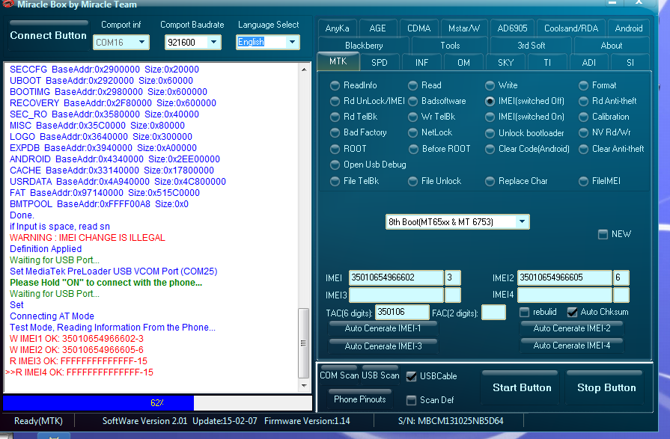
Task: Select the Calibration radio option
Action: click(584, 117)
